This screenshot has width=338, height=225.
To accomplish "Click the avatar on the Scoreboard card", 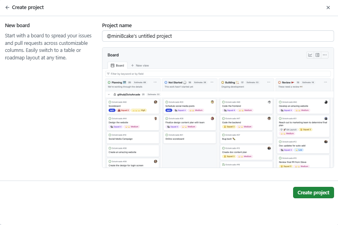I will [x=156, y=102].
